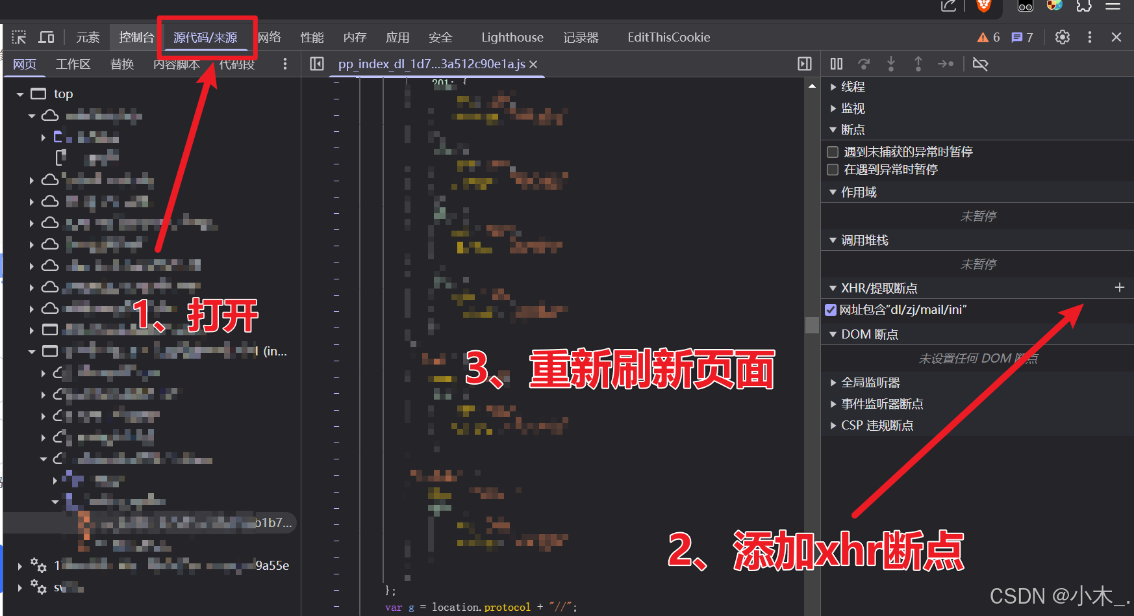Close the pp_index_dl js file tab
This screenshot has width=1134, height=616.
(x=533, y=64)
